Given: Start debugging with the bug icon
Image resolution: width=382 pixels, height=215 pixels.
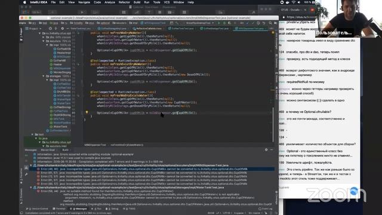Looking at the screenshot, I should pos(224,23).
